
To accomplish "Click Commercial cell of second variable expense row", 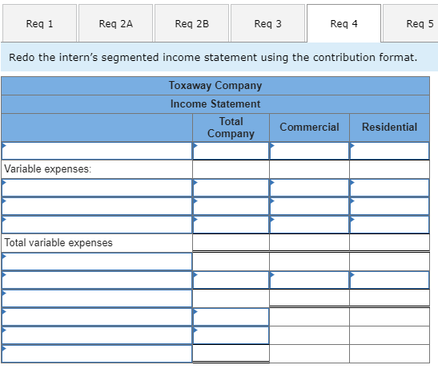I will click(x=309, y=206).
